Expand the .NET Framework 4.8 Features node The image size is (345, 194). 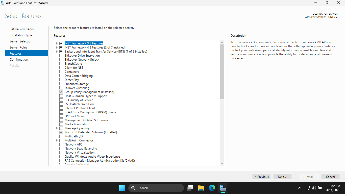pos(57,47)
